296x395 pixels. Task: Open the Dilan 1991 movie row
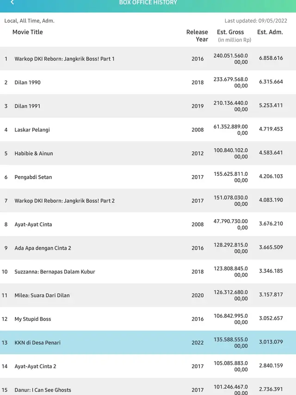click(148, 106)
